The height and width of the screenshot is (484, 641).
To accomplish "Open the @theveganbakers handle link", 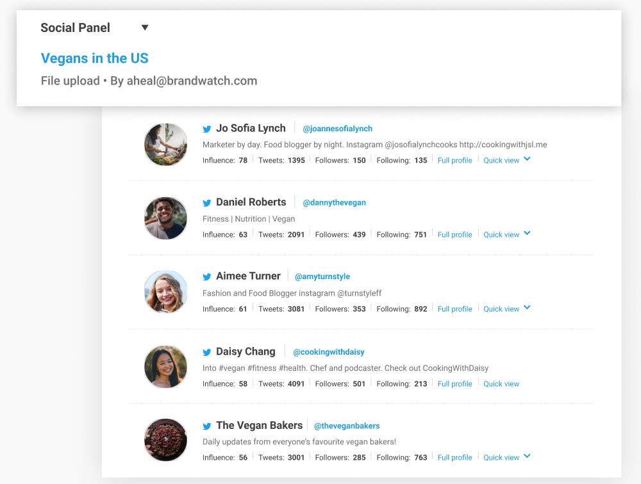I will 347,426.
